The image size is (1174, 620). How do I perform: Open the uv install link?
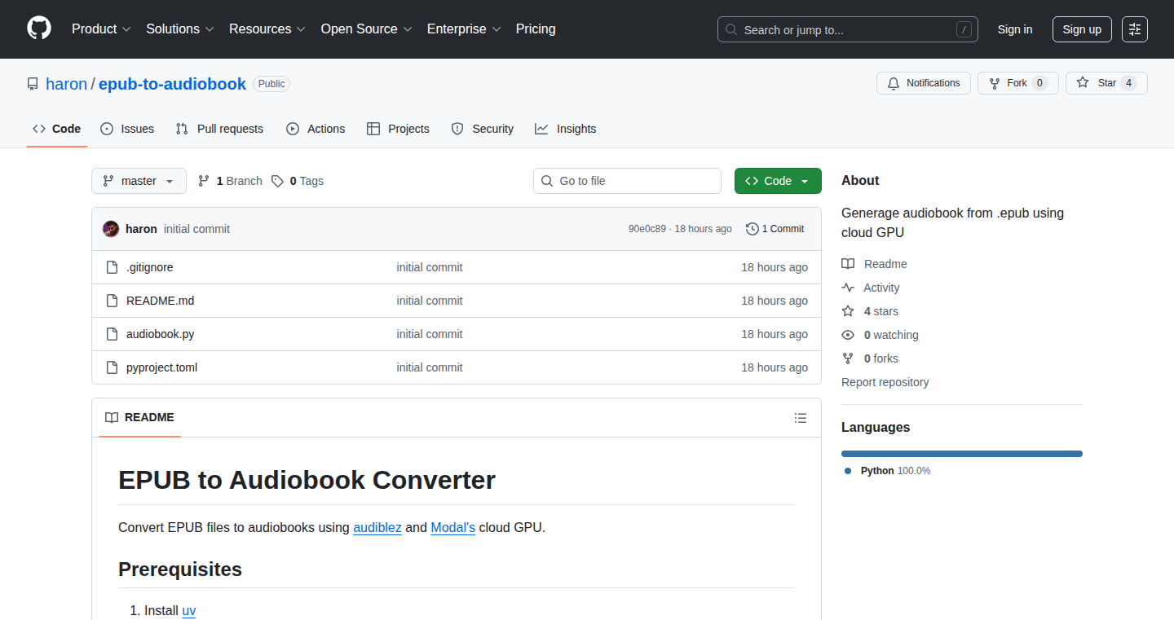[189, 610]
